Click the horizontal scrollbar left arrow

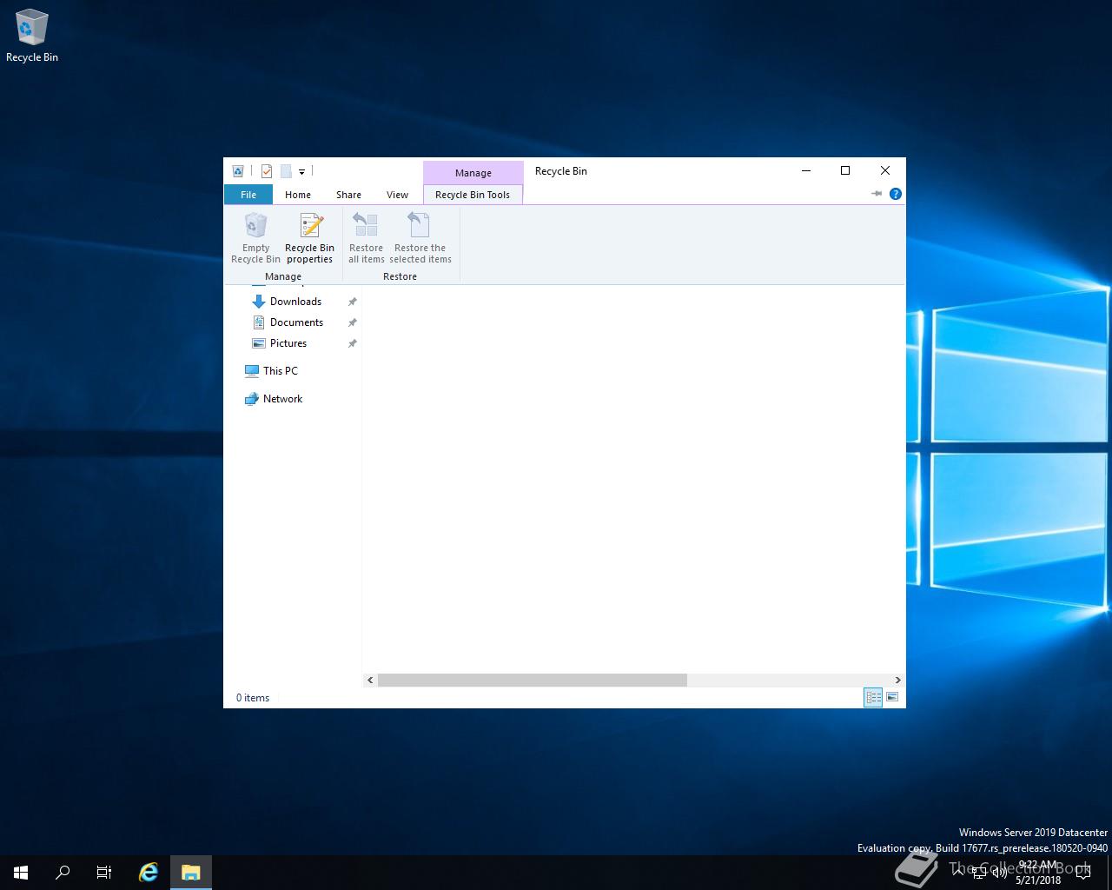point(370,680)
